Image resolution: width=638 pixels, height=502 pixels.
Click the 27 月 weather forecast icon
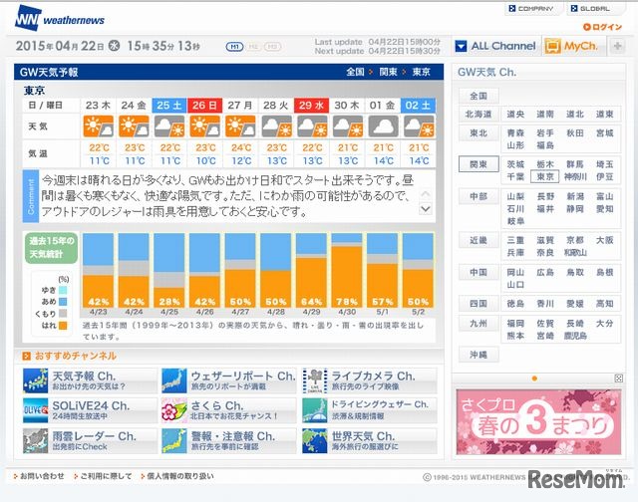click(x=240, y=126)
